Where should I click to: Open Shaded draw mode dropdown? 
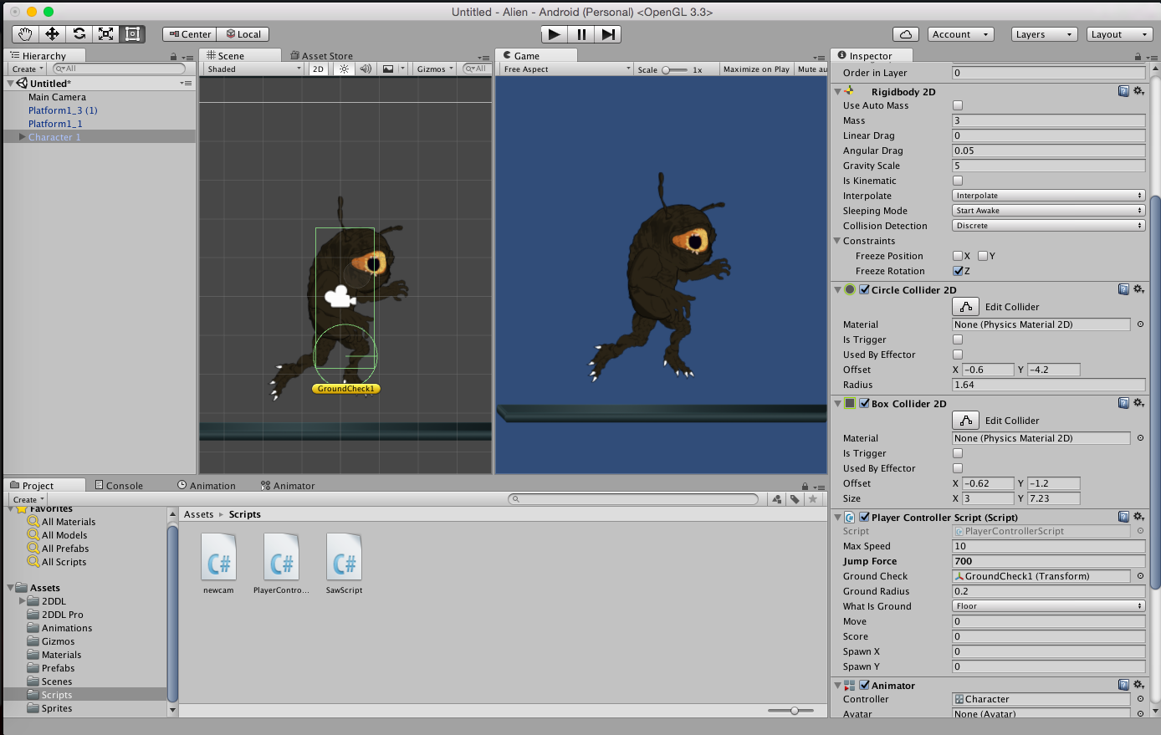click(253, 69)
